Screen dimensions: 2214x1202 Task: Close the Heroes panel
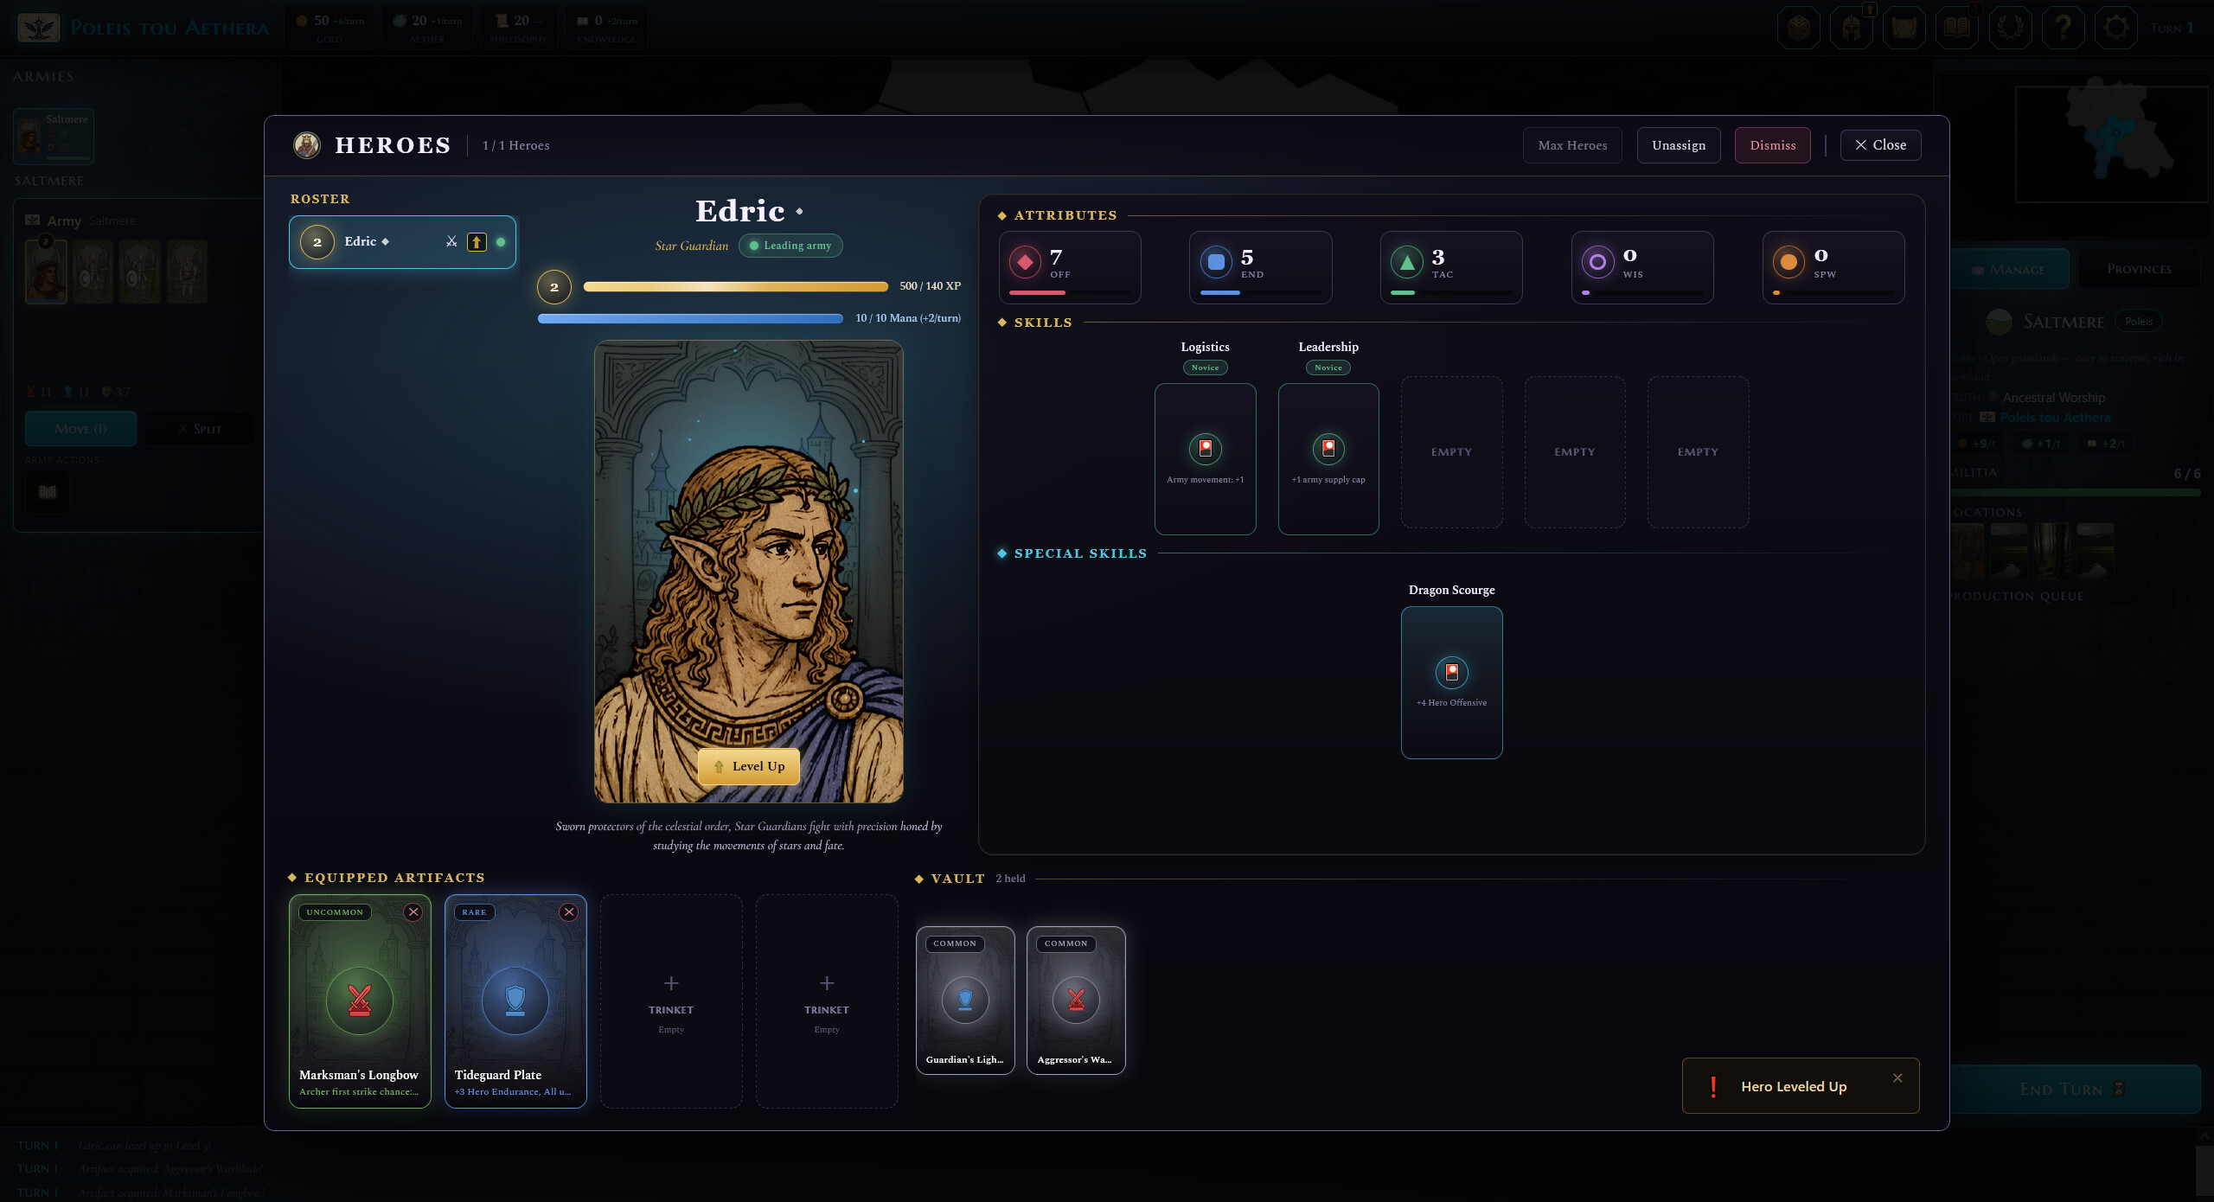click(x=1881, y=145)
